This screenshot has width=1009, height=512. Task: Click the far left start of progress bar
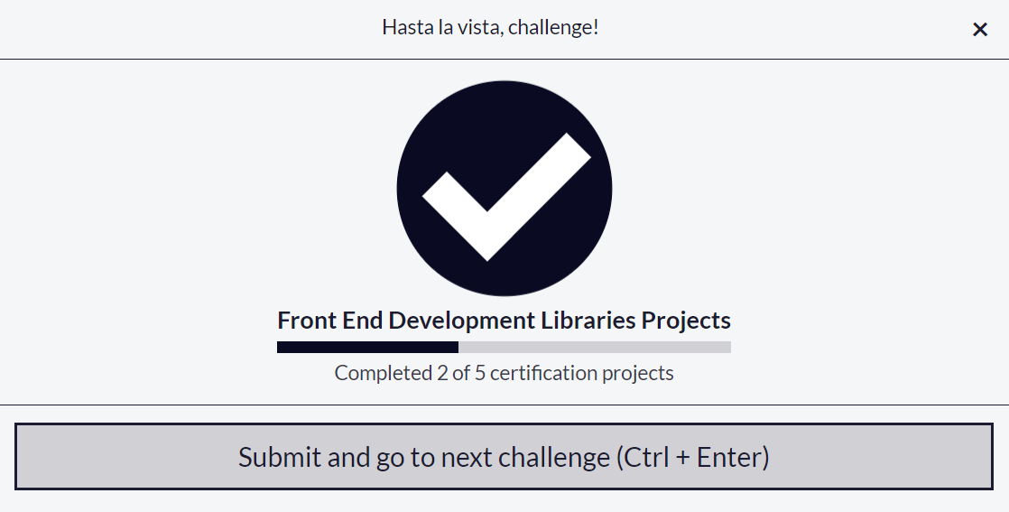(x=280, y=347)
